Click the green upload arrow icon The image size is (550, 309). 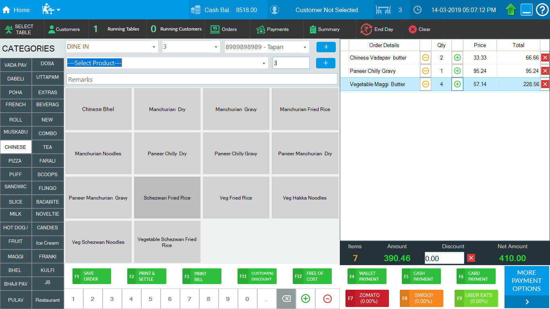point(511,10)
